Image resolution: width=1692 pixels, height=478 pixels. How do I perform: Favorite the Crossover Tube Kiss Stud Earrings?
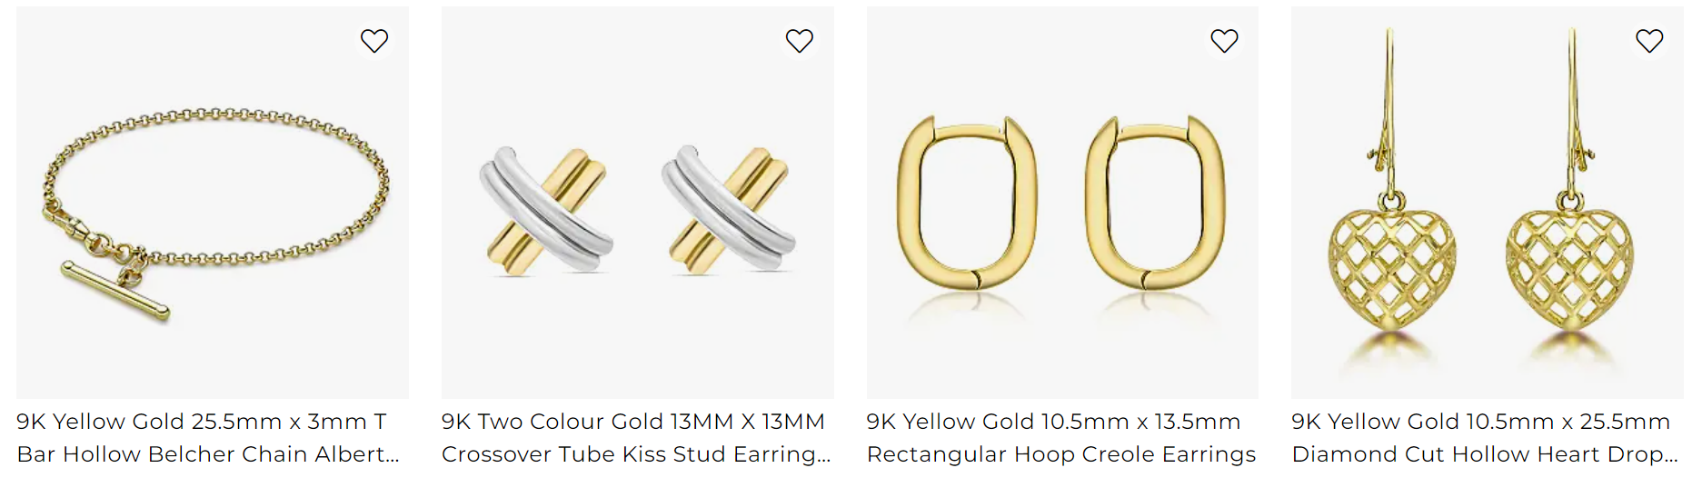tap(800, 41)
